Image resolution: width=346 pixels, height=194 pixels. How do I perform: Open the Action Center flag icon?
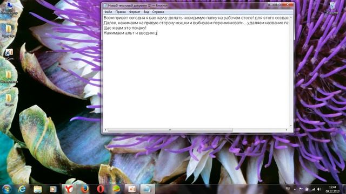[x=301, y=189]
